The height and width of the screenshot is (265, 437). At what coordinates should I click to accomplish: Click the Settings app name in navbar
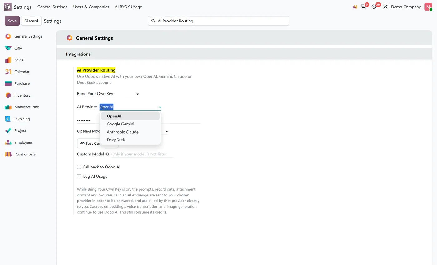(x=22, y=7)
